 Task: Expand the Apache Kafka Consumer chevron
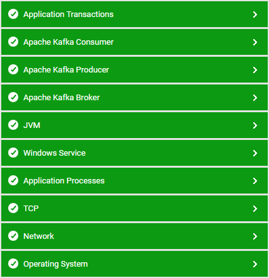pos(255,42)
